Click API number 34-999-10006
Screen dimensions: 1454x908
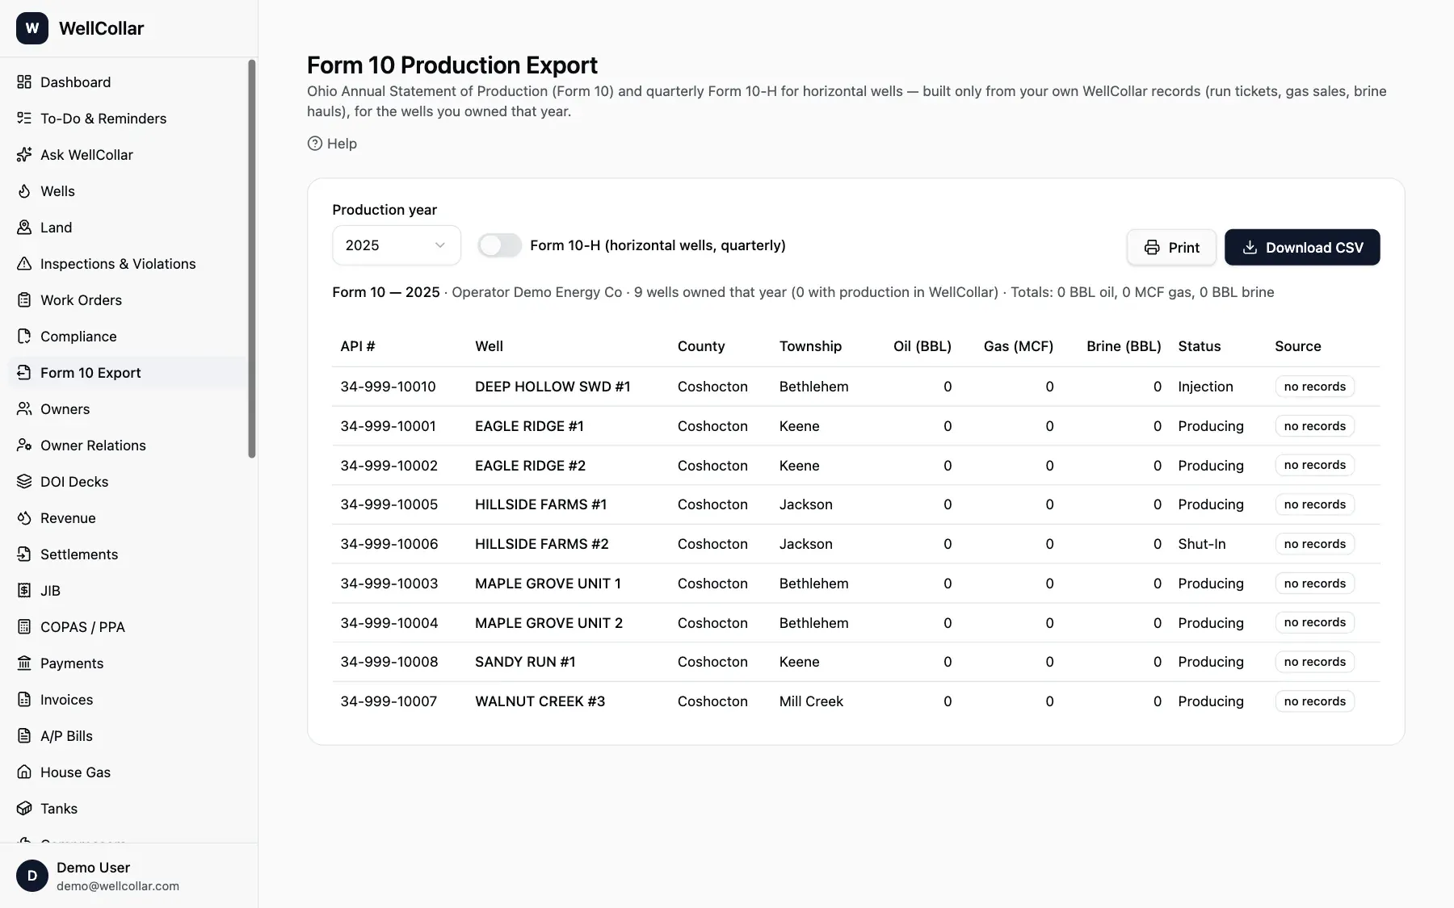pos(389,544)
